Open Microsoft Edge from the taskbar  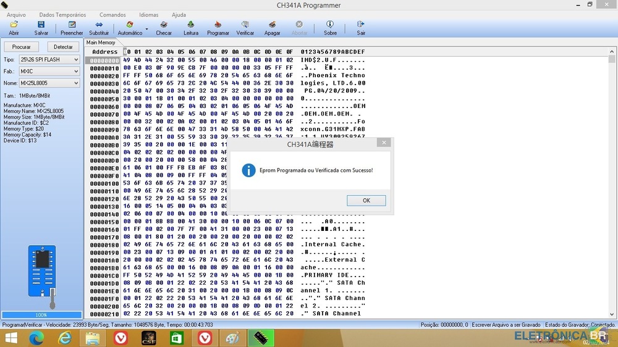[39, 338]
